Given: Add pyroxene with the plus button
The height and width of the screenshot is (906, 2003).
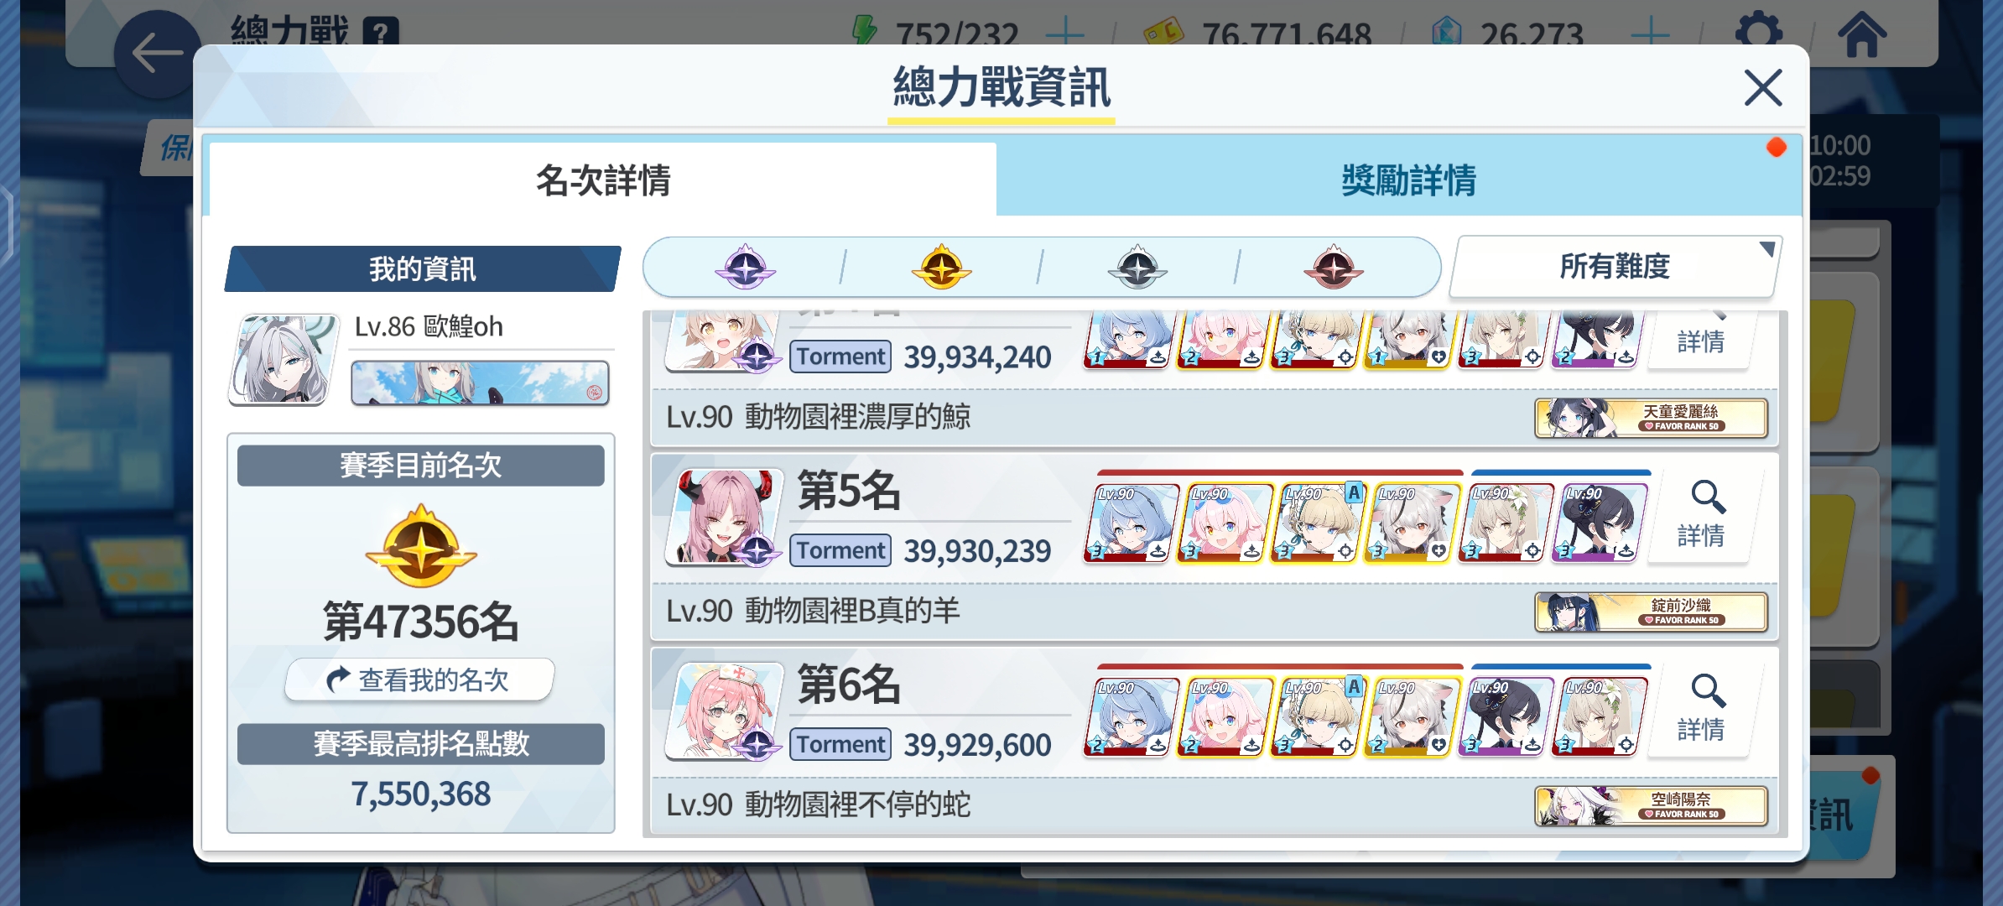Looking at the screenshot, I should point(1649,34).
